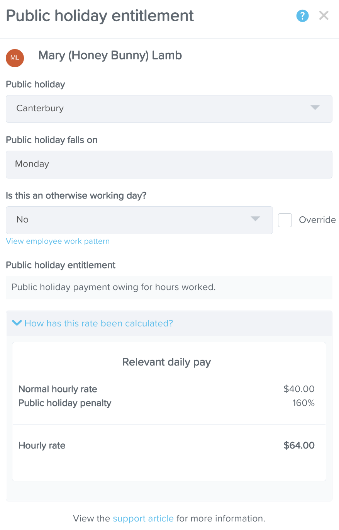Select the Canterbury public holiday option
Image resolution: width=339 pixels, height=530 pixels.
point(169,109)
